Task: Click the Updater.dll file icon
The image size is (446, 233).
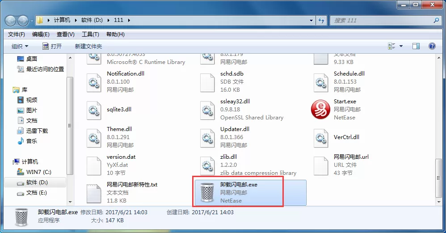Action: [x=207, y=138]
